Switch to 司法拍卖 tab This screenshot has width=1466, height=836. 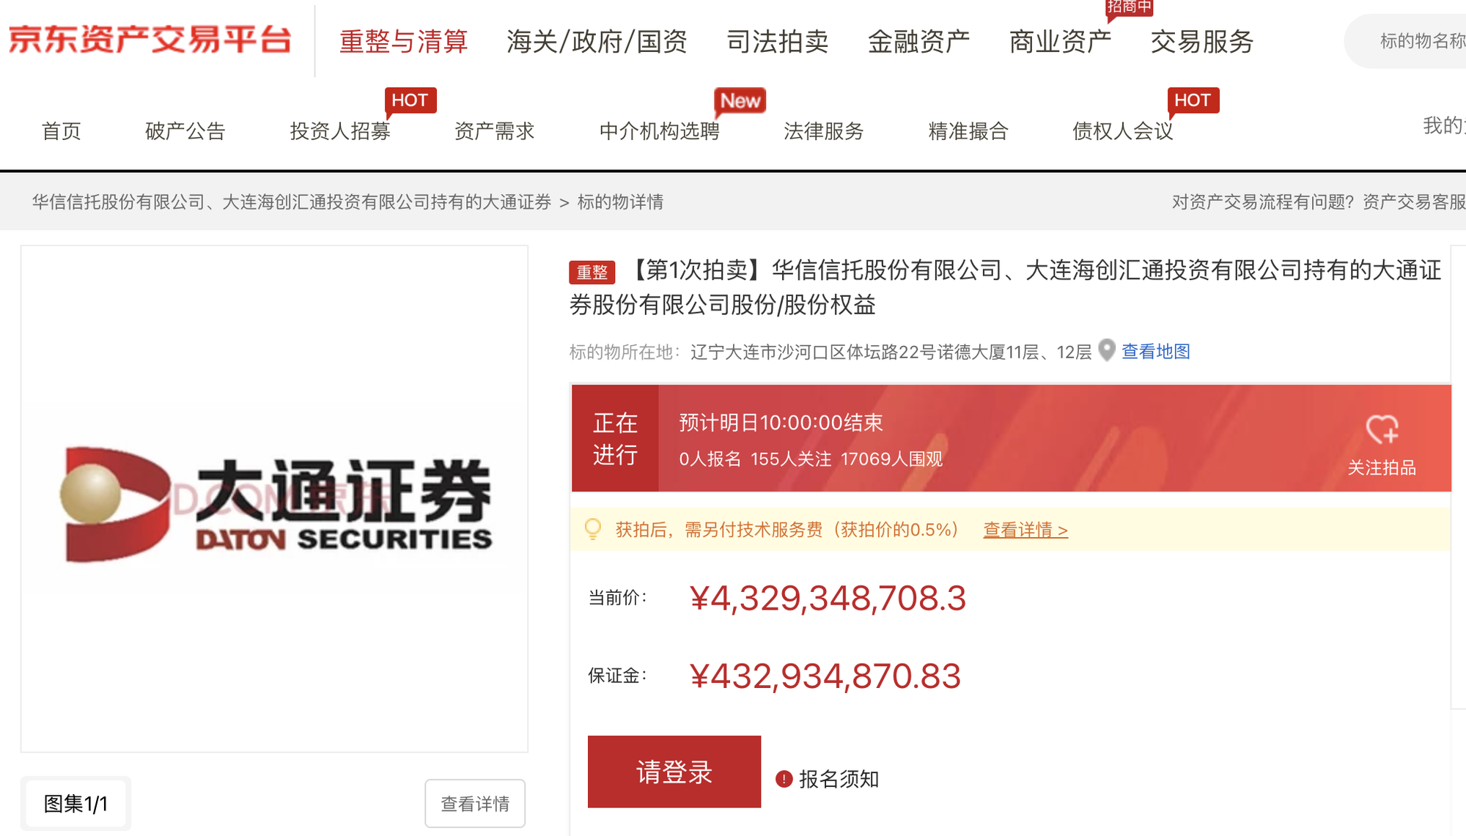[777, 42]
